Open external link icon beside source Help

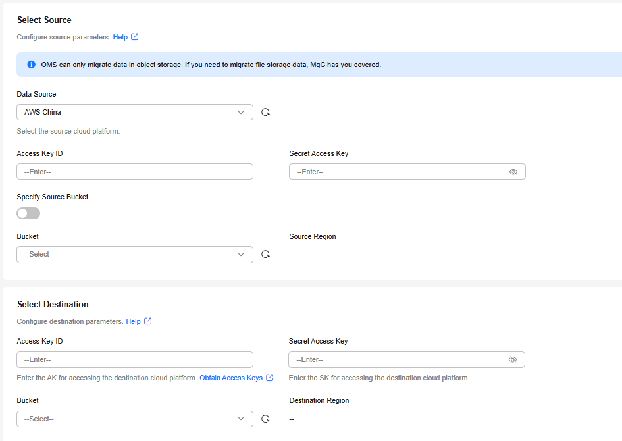135,37
